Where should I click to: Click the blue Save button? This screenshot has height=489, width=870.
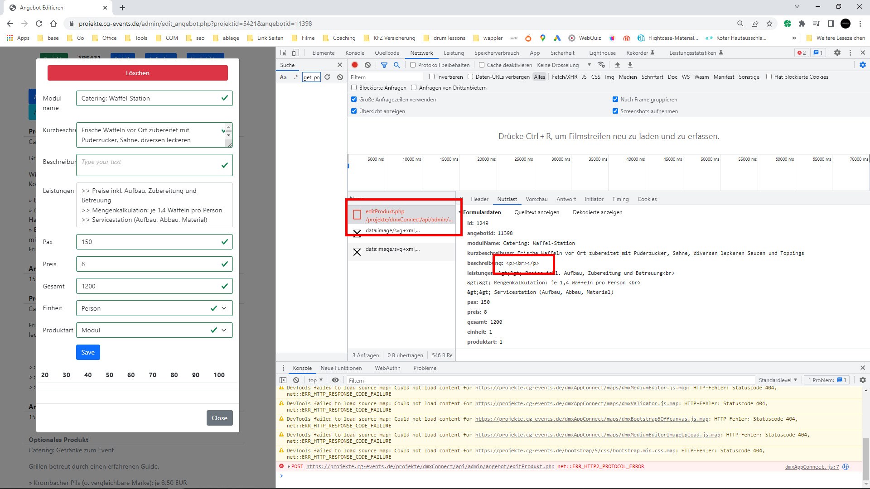[x=88, y=352]
